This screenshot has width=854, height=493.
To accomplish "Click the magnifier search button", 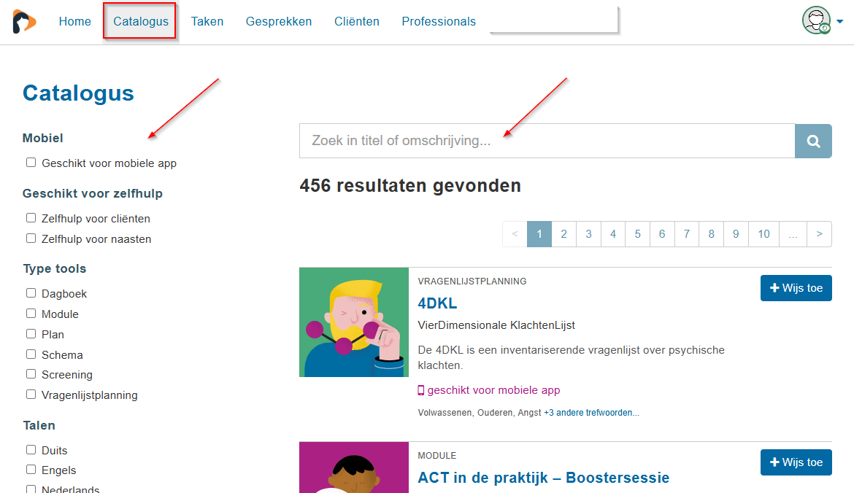I will (813, 141).
